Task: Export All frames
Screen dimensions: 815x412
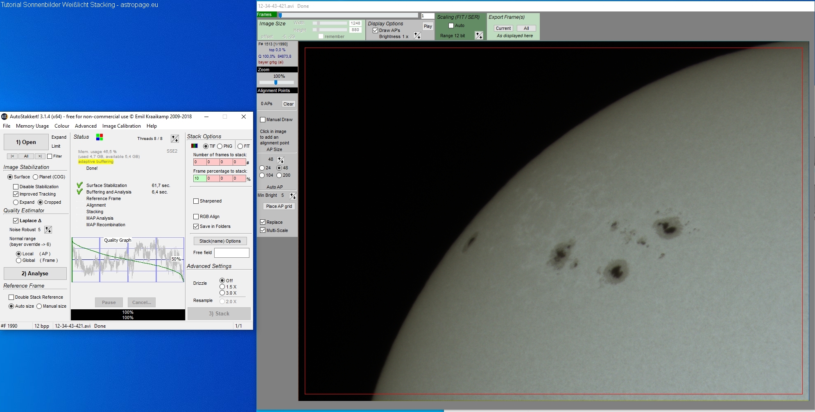Action: pos(526,28)
